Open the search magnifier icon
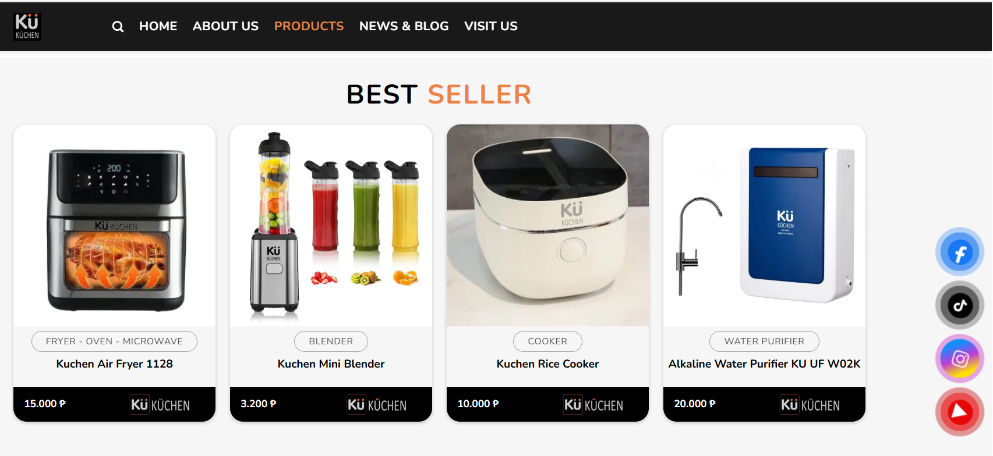Screen dimensions: 993x456 [x=118, y=27]
